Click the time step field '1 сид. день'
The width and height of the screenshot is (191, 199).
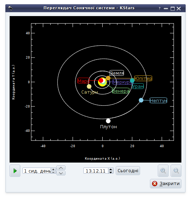point(37,171)
